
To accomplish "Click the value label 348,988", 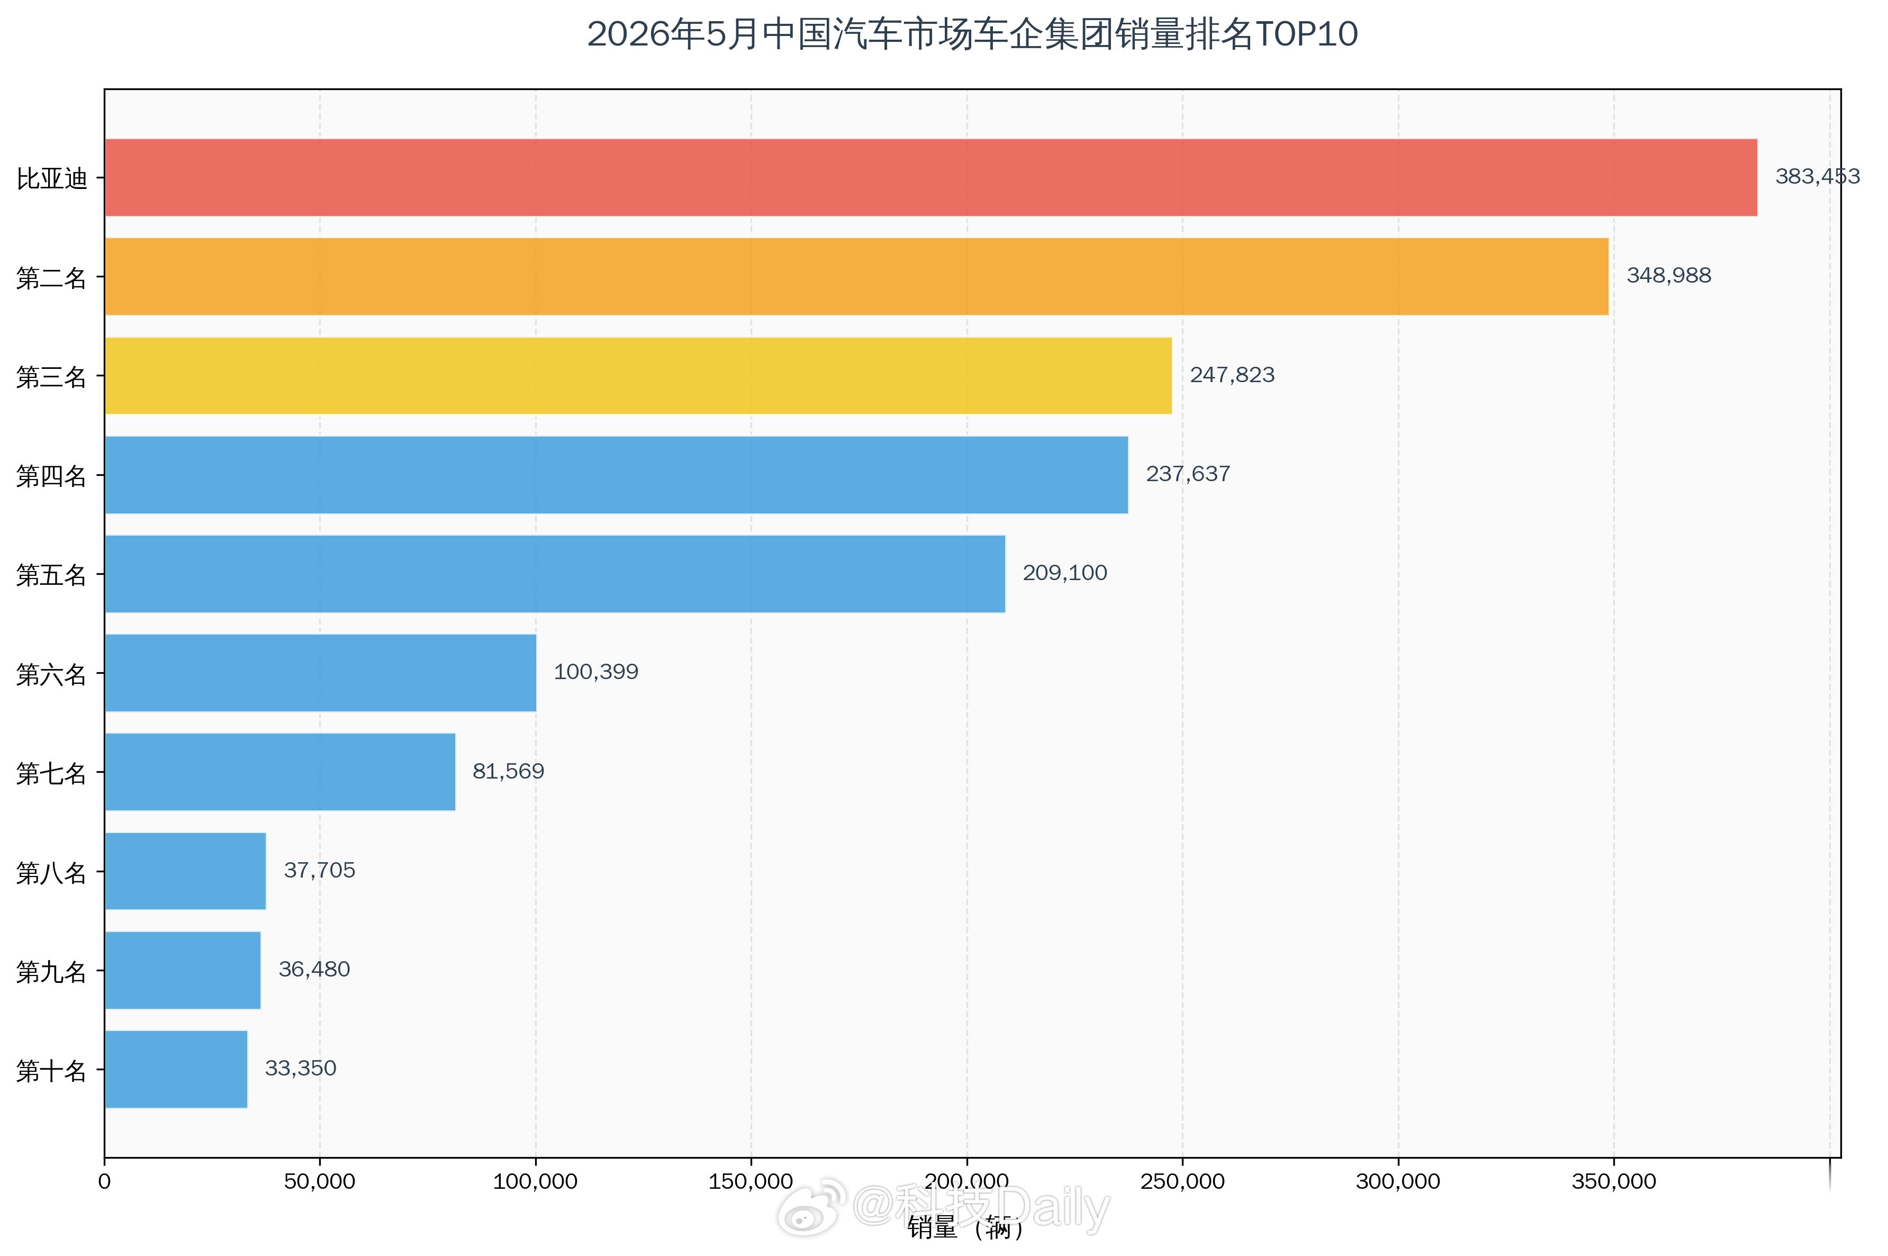I will pos(1668,276).
